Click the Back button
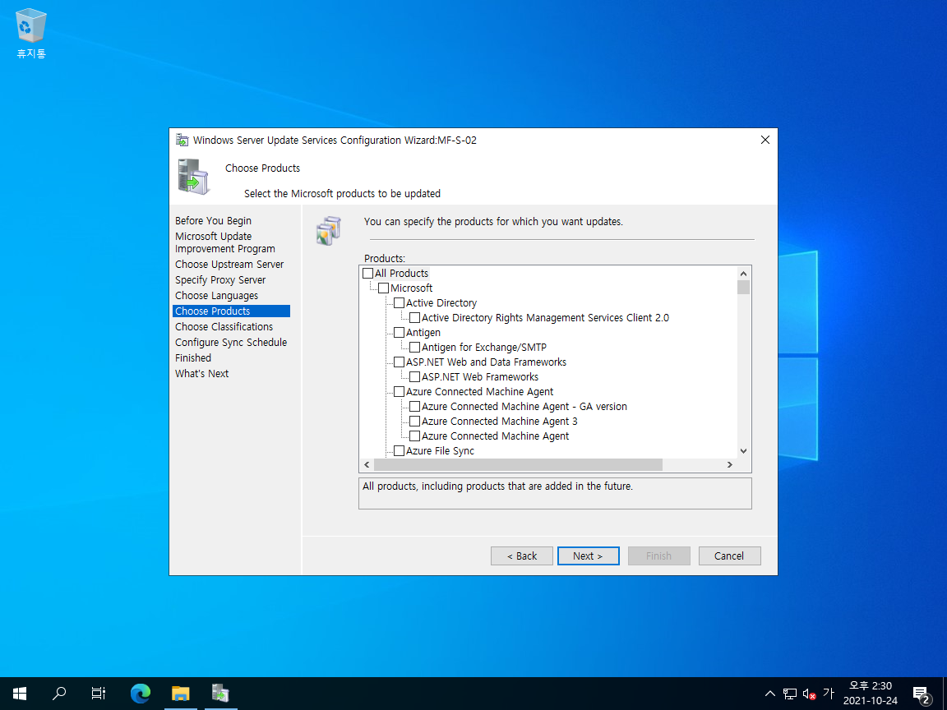947x710 pixels. click(522, 556)
